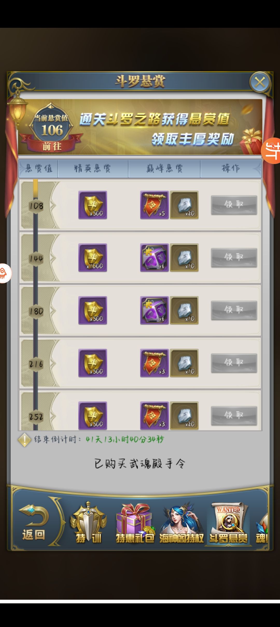Open the 特惠礼包 gift box
This screenshot has width=280, height=627.
pyautogui.click(x=135, y=523)
